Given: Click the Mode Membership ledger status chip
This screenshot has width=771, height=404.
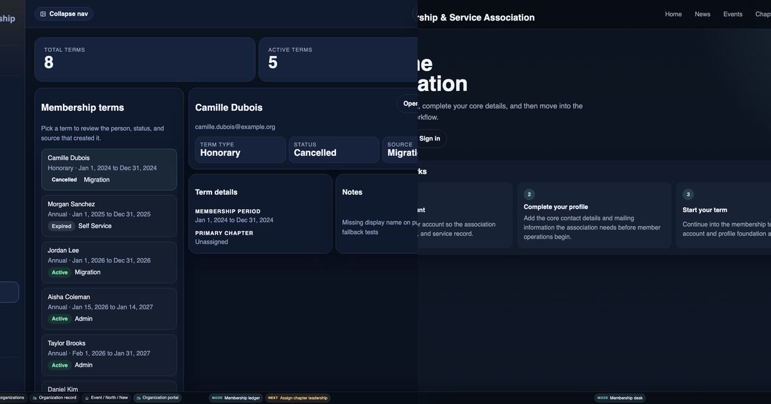Looking at the screenshot, I should pos(236,398).
